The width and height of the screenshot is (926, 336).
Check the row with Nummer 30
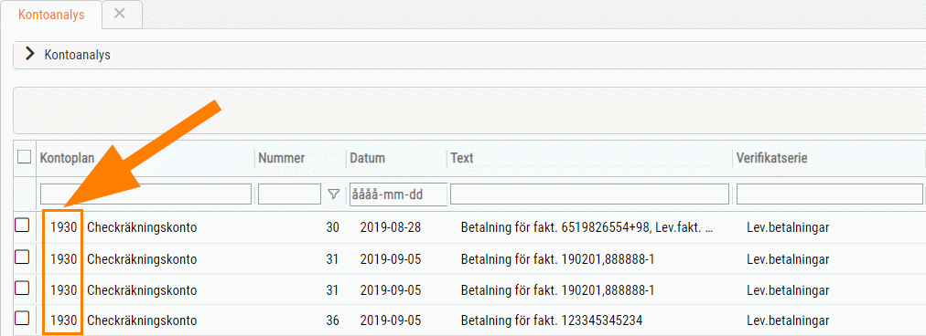(x=22, y=226)
